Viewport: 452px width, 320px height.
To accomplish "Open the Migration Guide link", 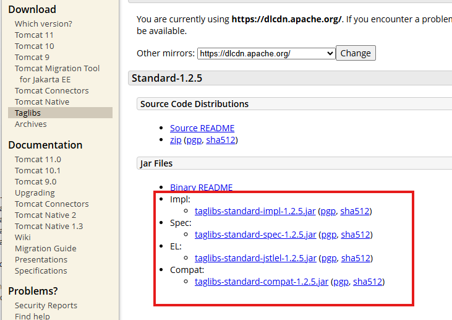I will (x=46, y=248).
